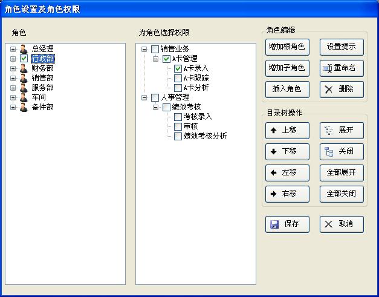379x297 pixels.
Task: Click the 销售部 user icon
Action: pos(24,78)
